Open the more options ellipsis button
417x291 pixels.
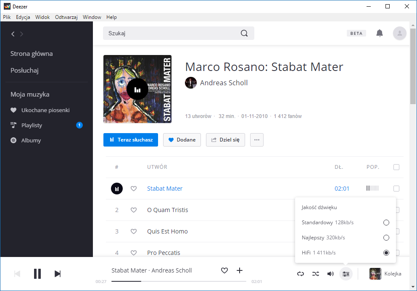tap(257, 140)
